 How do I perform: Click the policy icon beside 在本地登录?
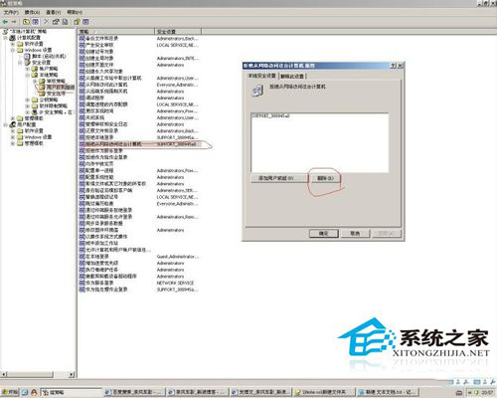[83, 257]
